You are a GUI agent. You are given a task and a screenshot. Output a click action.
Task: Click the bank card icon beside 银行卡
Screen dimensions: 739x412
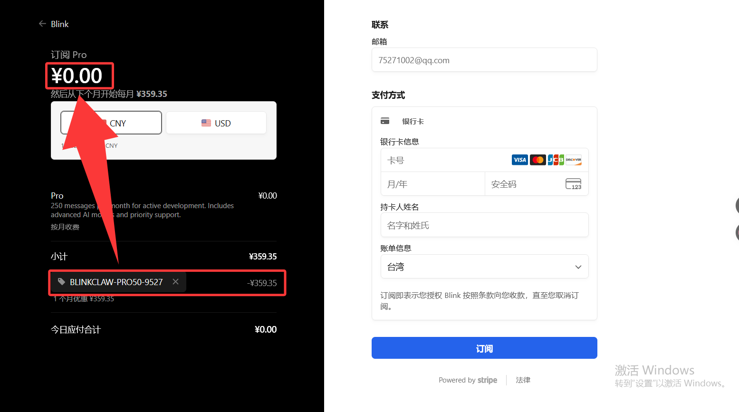point(385,121)
